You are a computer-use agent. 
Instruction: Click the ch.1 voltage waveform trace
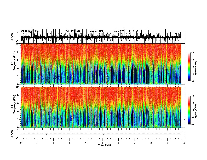tap(101, 37)
